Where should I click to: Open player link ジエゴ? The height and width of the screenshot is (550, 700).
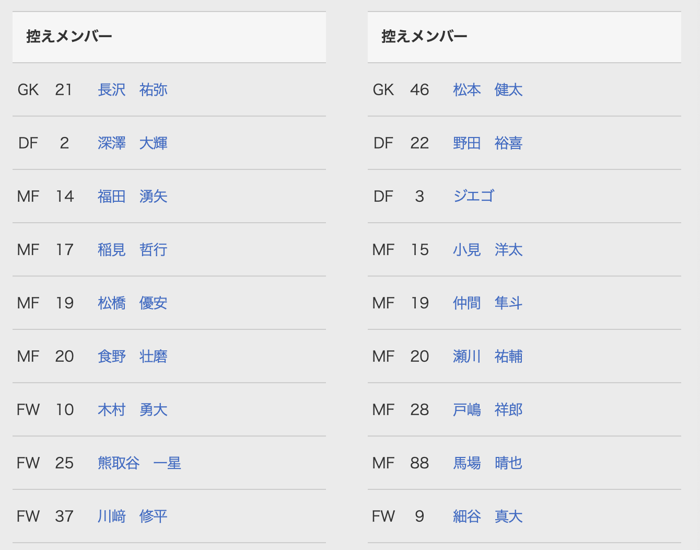(474, 197)
